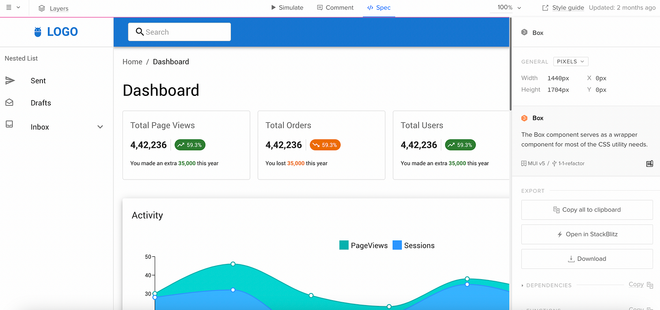Viewport: 660px width, 310px height.
Task: Open the hamburger main menu
Action: (x=9, y=7)
